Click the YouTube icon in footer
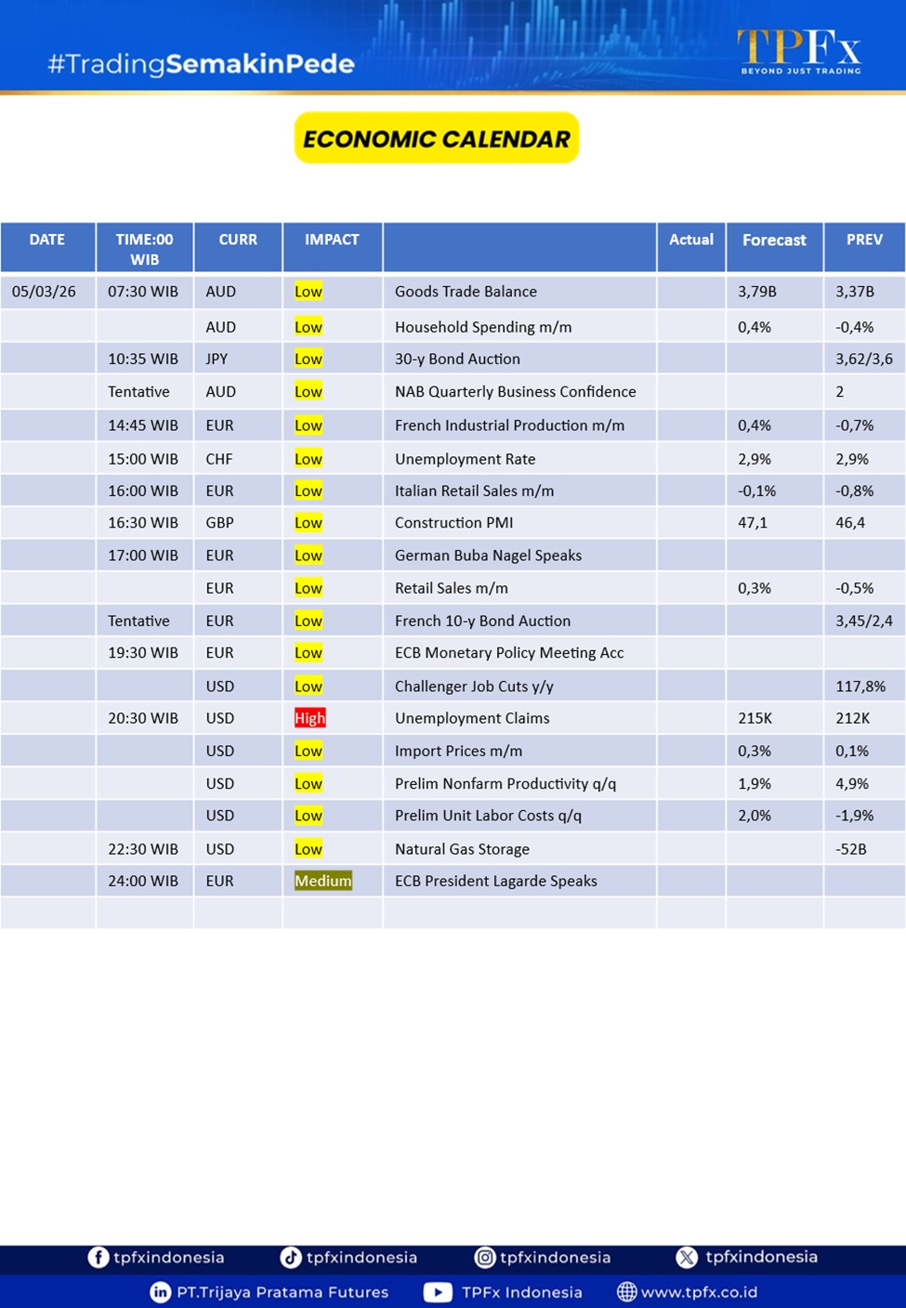This screenshot has width=906, height=1308. pos(438,1292)
